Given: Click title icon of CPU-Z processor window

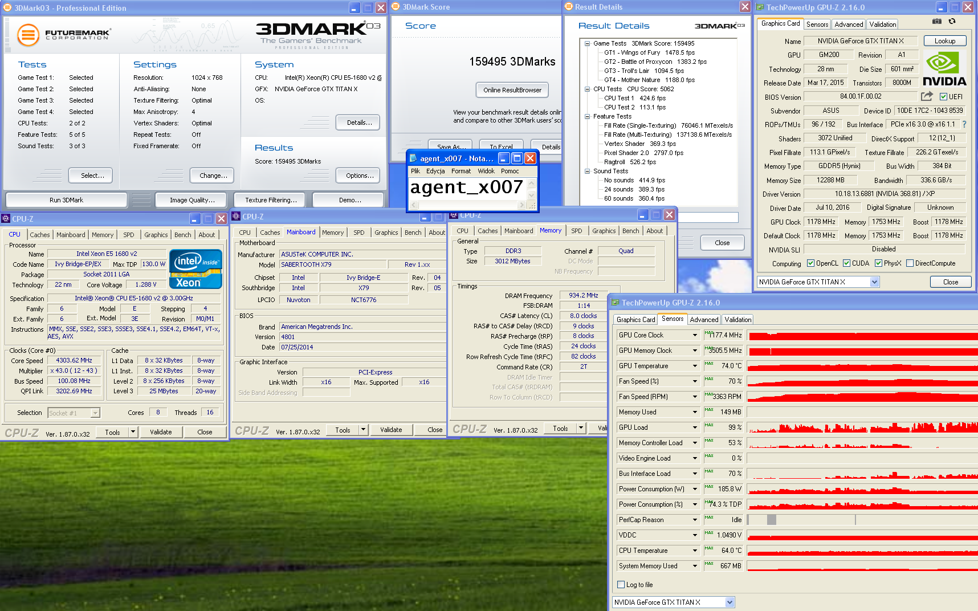Looking at the screenshot, I should 6,218.
